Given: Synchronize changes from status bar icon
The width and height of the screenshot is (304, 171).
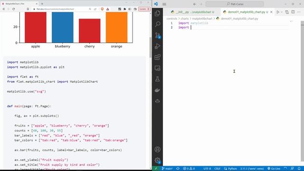Looking at the screenshot, I should (x=178, y=169).
